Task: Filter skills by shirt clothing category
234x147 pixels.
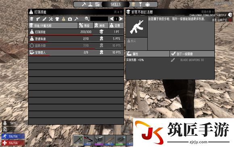Action: click(x=57, y=19)
